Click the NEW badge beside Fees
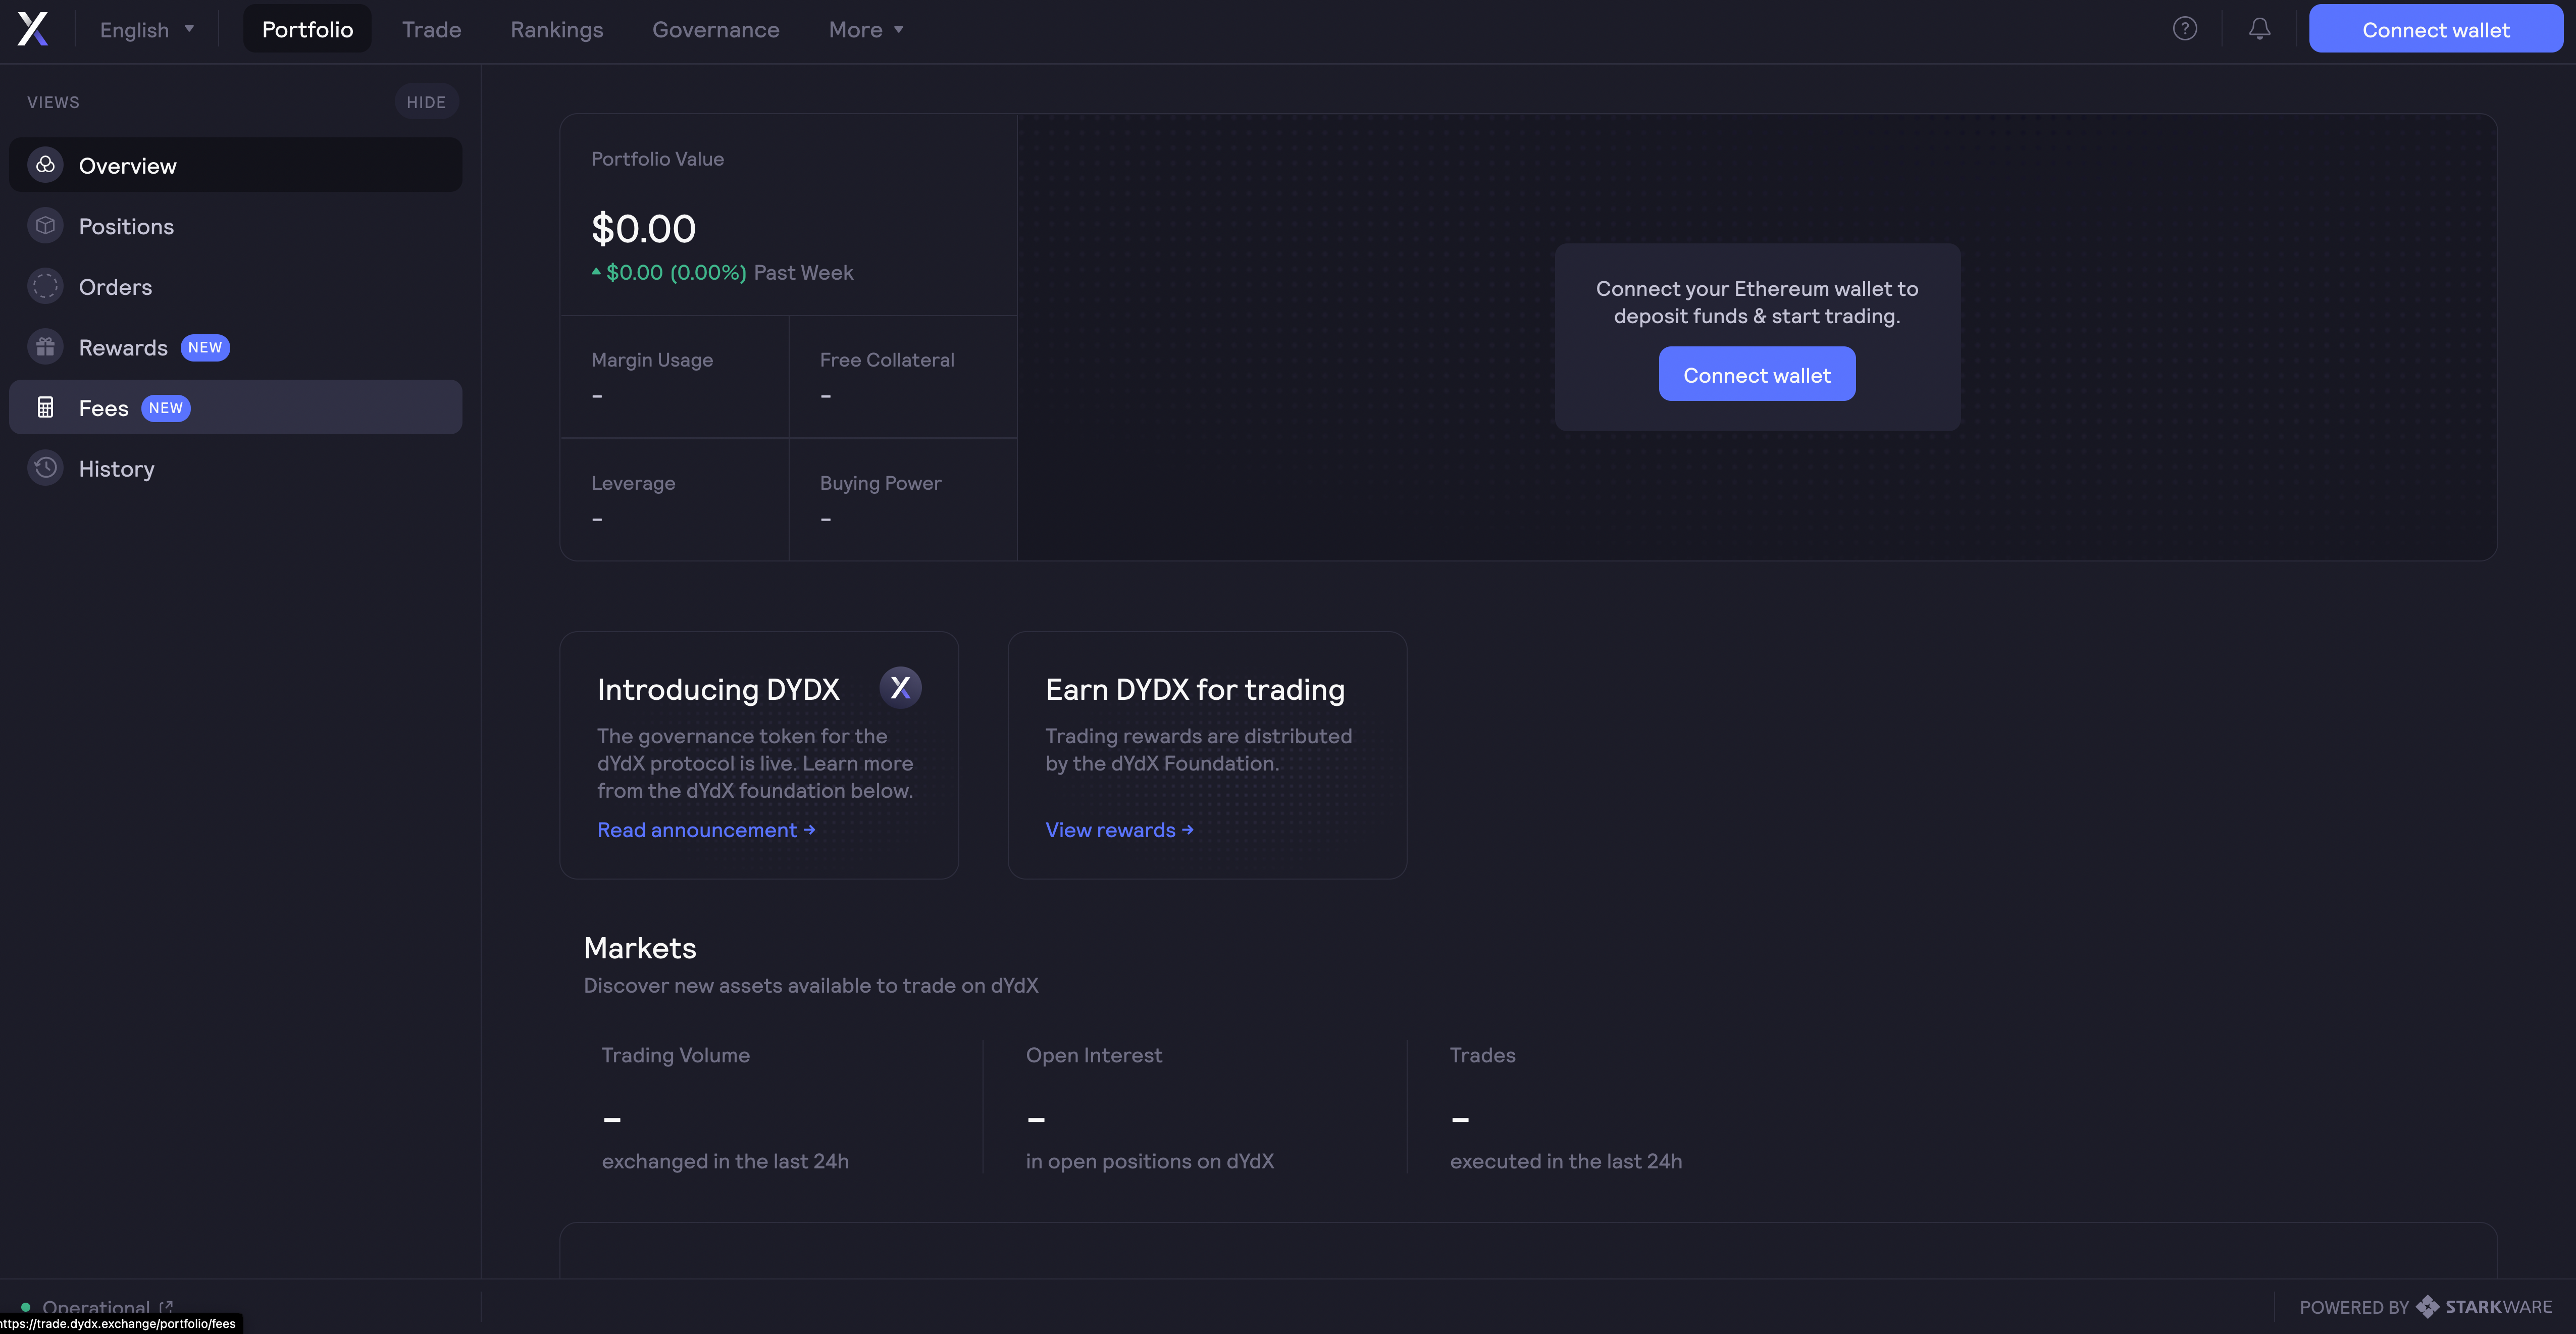 coord(166,408)
